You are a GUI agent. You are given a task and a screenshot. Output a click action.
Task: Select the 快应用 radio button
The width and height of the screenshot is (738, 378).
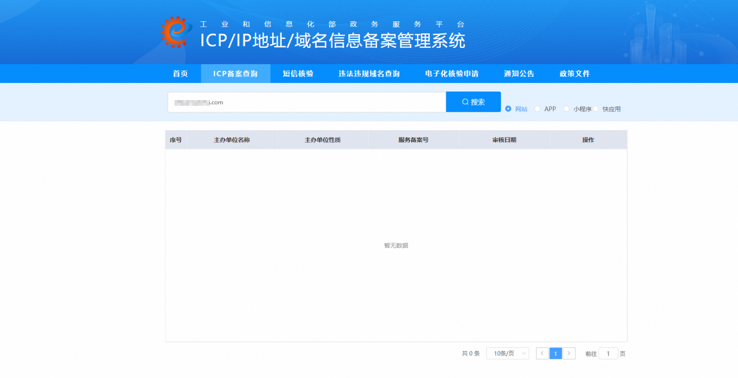click(596, 109)
